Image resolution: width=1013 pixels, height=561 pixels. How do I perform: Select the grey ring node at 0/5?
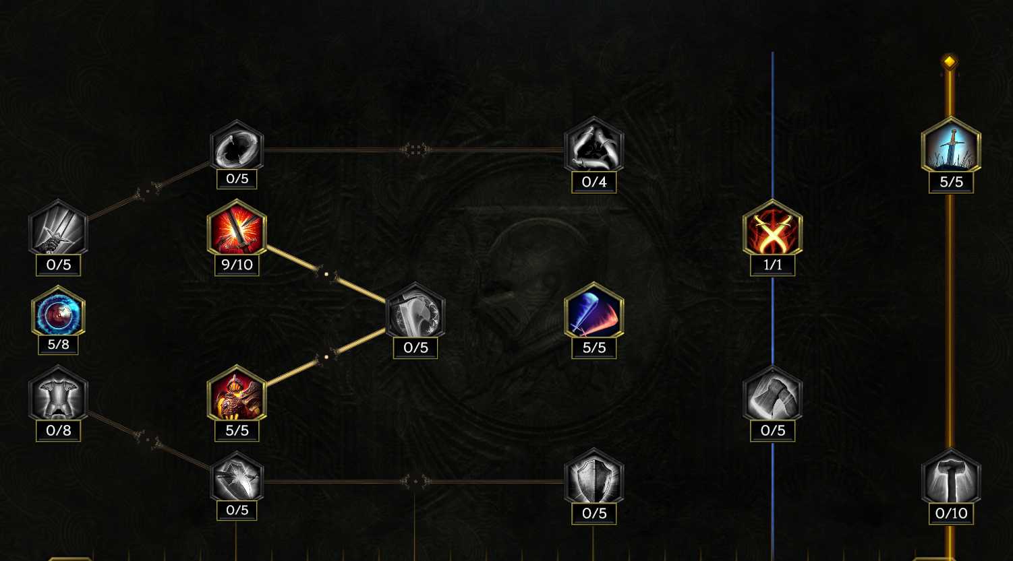[237, 146]
